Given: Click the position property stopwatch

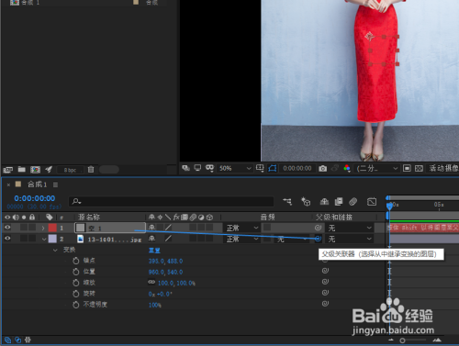Looking at the screenshot, I should [x=76, y=272].
